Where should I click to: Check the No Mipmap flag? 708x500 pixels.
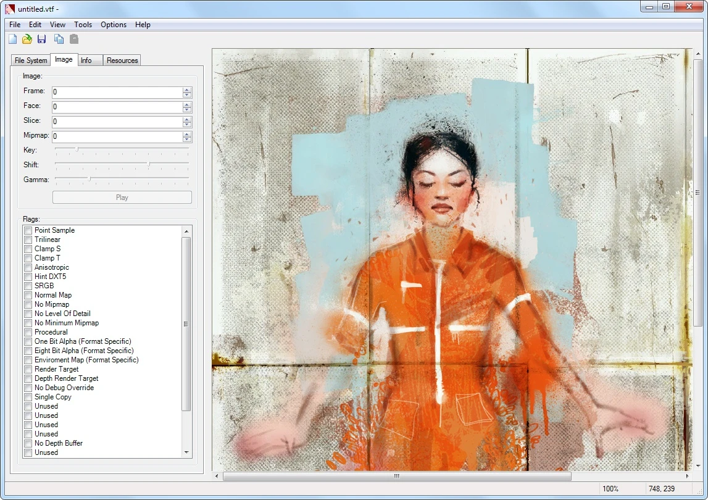tap(28, 304)
